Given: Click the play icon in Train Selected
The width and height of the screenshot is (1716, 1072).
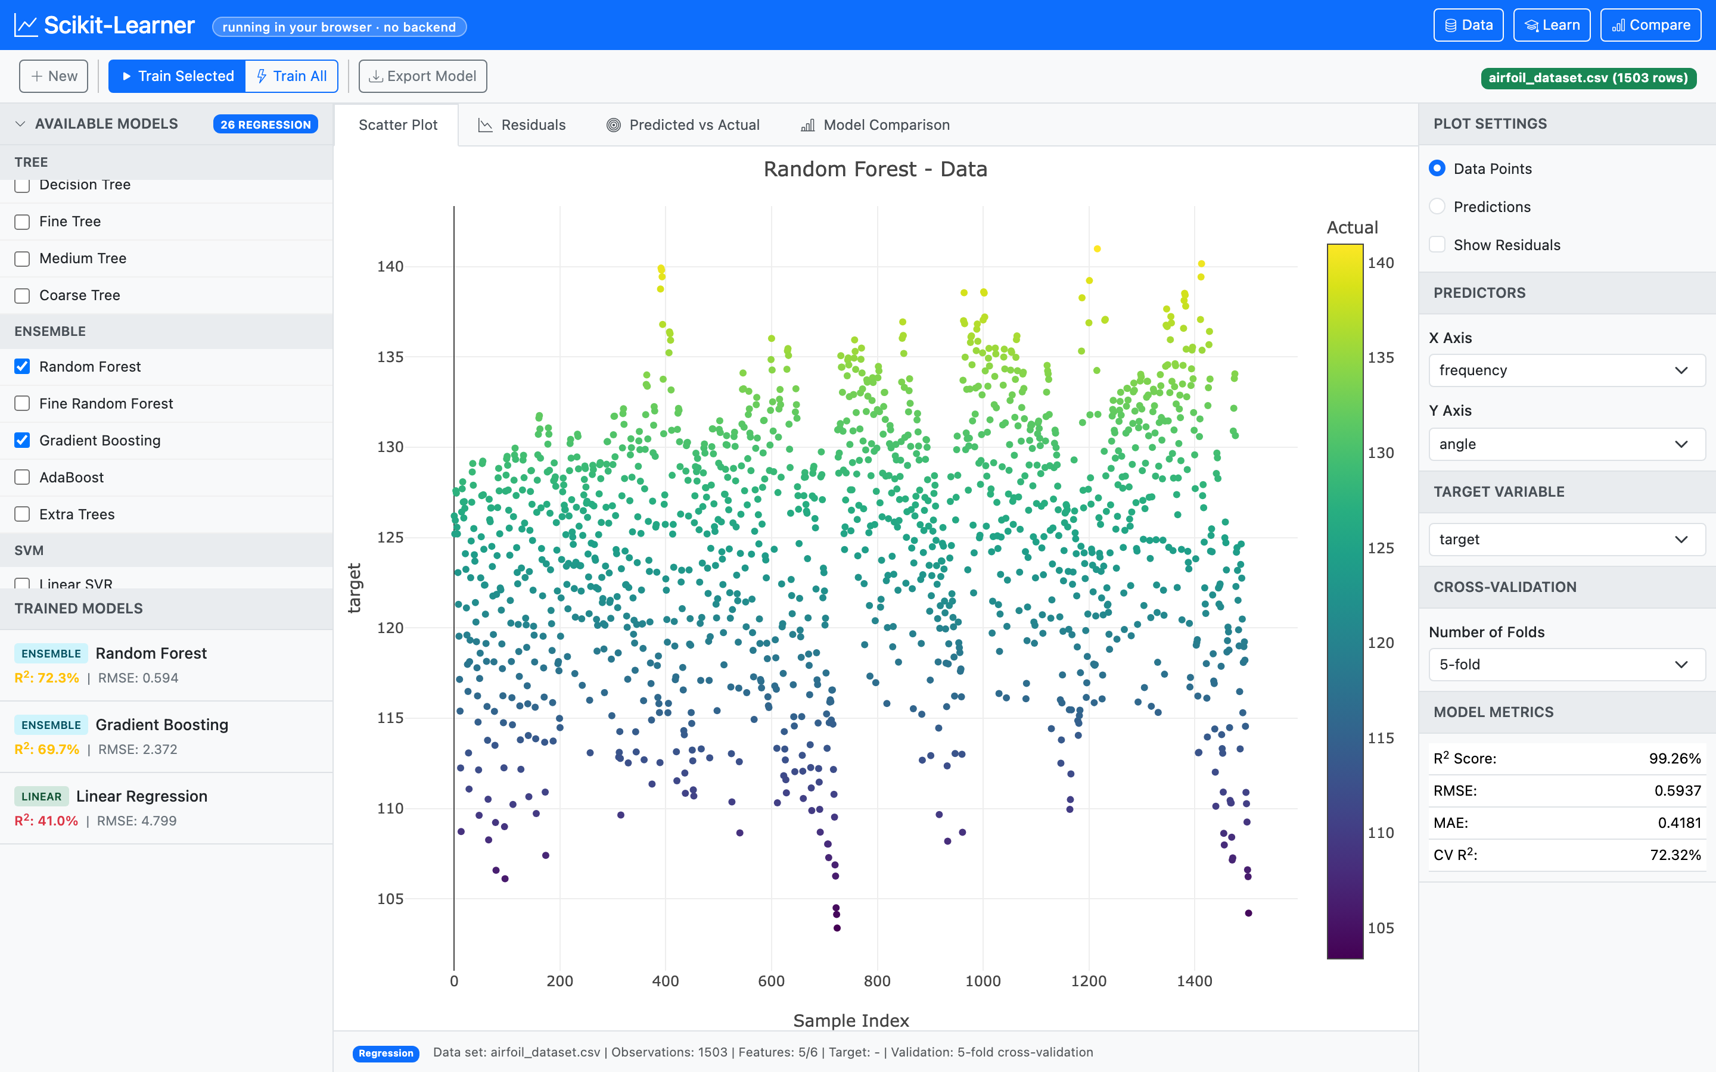Looking at the screenshot, I should point(126,76).
